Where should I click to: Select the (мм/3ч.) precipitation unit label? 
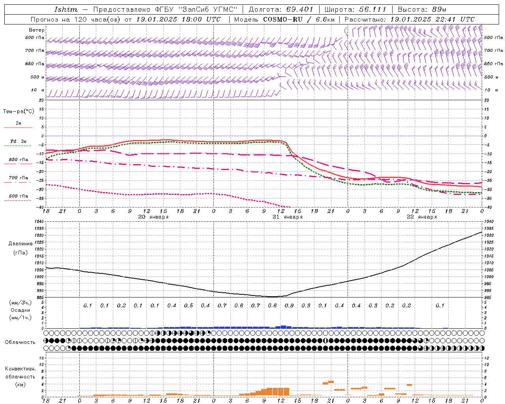pos(21,303)
